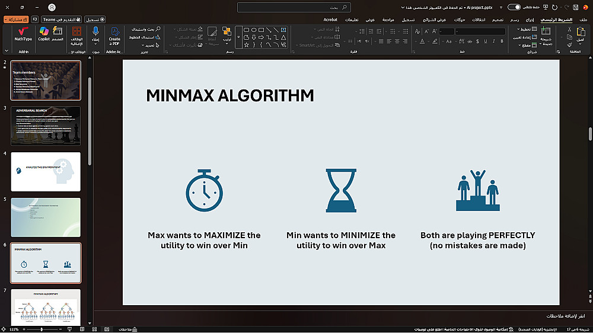Image resolution: width=593 pixels, height=333 pixels.
Task: Open the File (ملف) tab
Action: pos(583,20)
